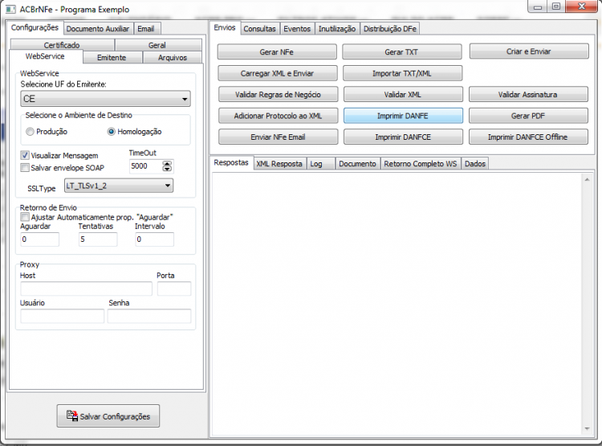
Task: Click the Proxy Usuário field
Action: [x=62, y=316]
